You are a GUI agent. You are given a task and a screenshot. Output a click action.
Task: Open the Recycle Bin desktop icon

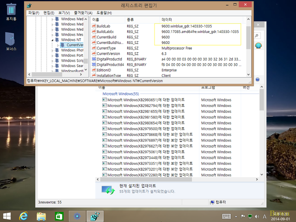[x=11, y=12]
